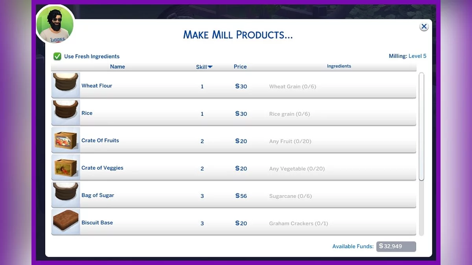This screenshot has width=472, height=265.
Task: Click the Ingredients column header
Action: (x=339, y=66)
